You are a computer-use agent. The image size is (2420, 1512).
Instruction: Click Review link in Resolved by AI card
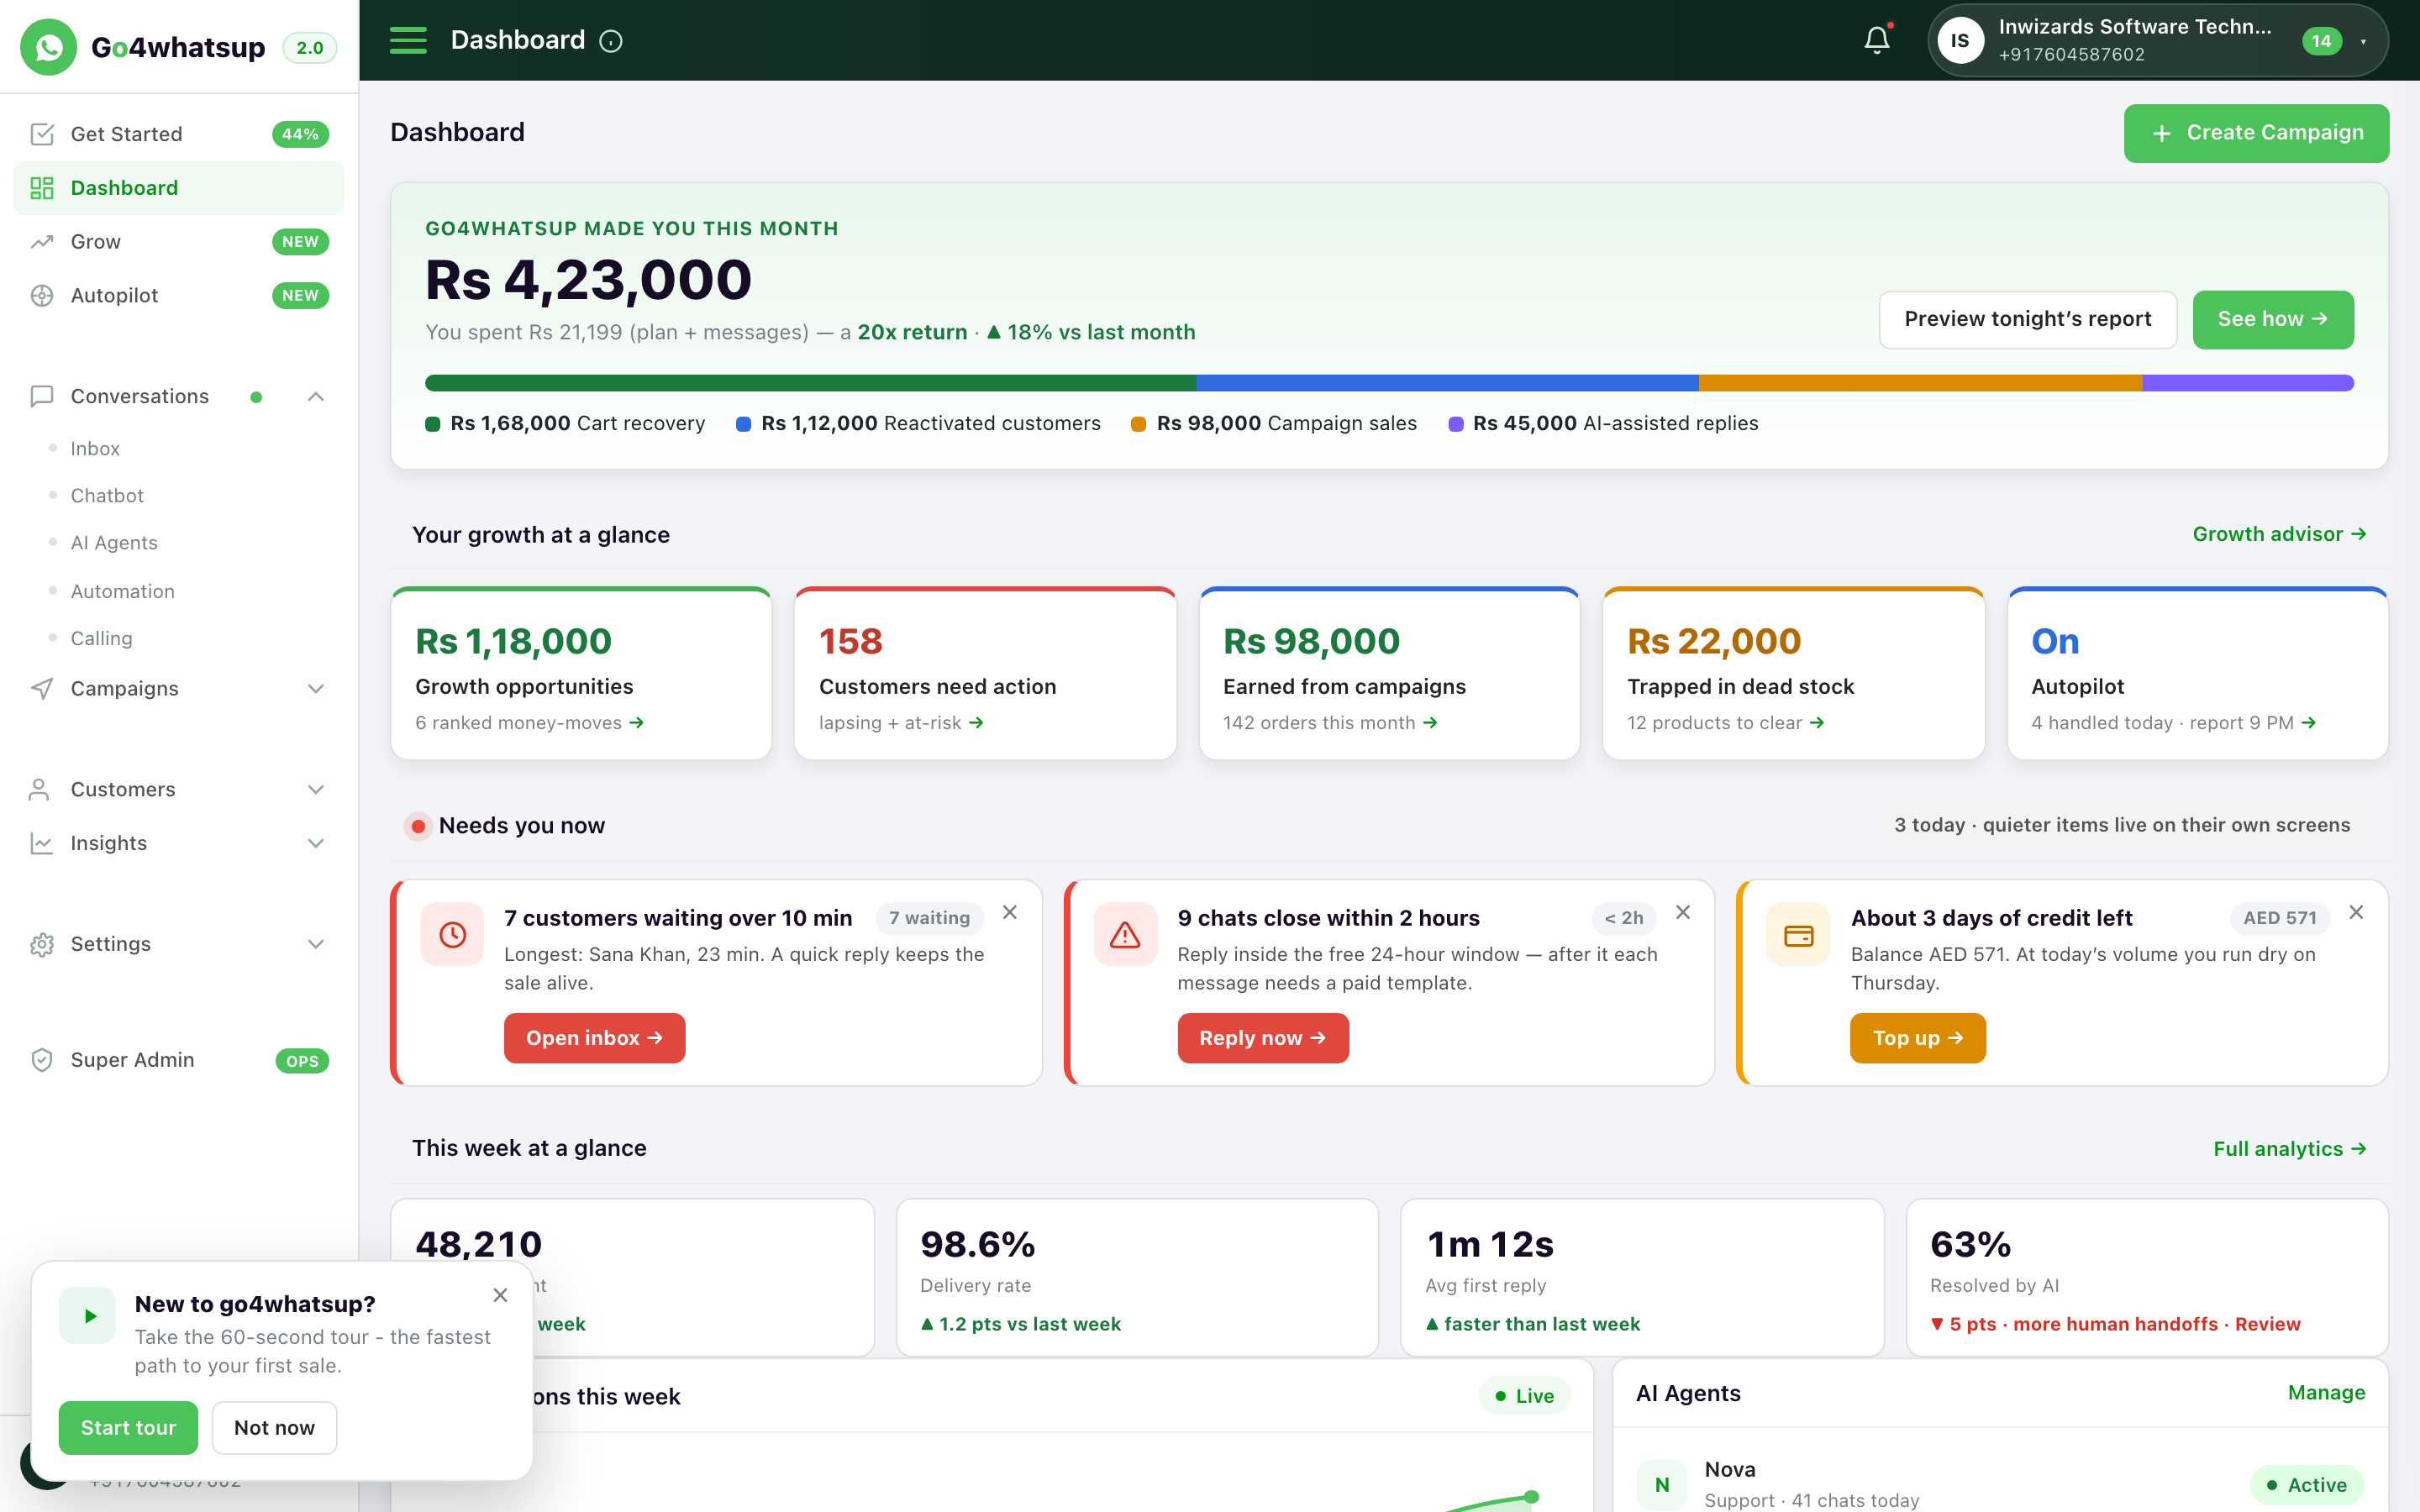[x=2267, y=1324]
